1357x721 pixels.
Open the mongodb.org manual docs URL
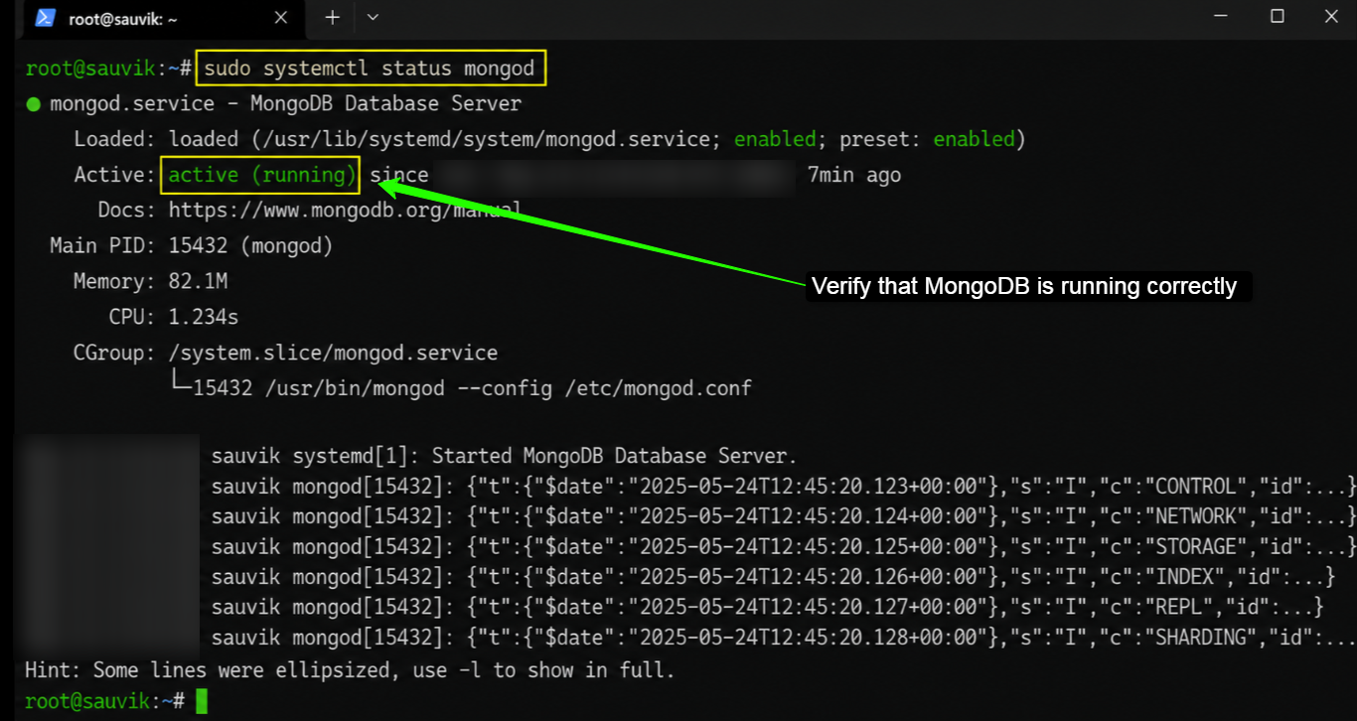tap(345, 211)
